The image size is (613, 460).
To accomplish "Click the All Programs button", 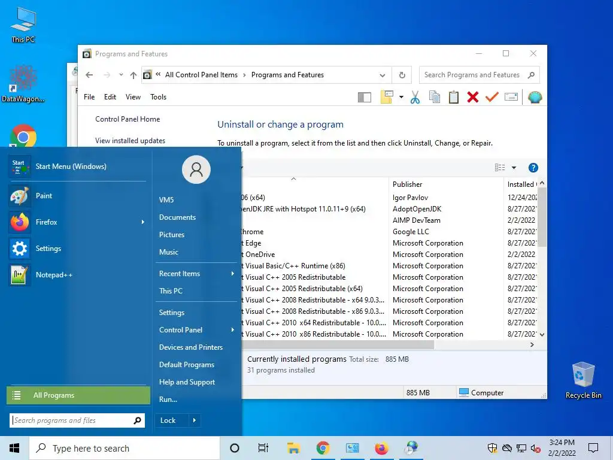I will tap(78, 395).
